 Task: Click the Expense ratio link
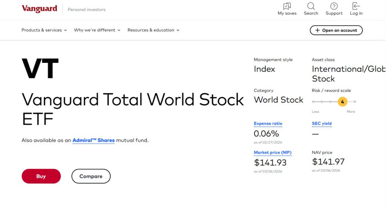268,124
